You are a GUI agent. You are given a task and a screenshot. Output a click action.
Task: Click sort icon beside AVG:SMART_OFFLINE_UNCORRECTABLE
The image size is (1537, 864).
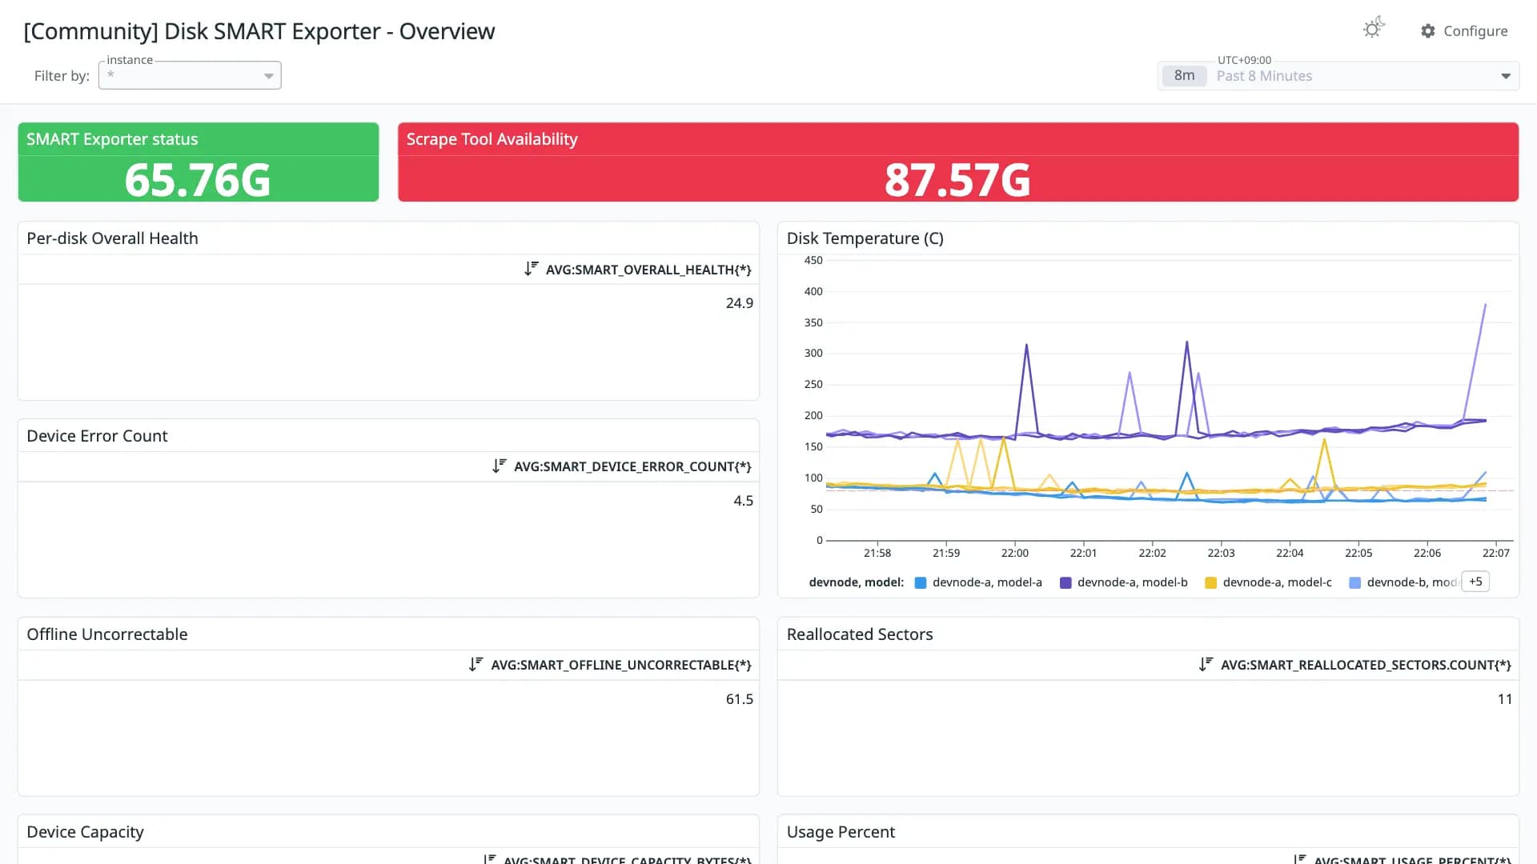point(476,664)
